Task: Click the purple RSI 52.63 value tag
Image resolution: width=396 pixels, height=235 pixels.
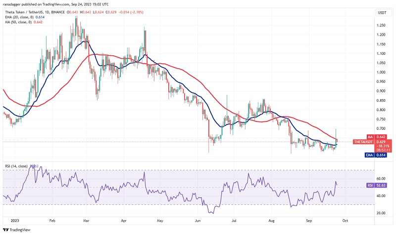Action: 376,185
